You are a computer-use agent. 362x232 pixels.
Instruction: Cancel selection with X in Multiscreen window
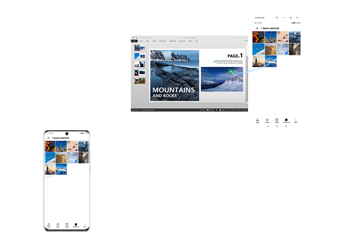coord(257,28)
